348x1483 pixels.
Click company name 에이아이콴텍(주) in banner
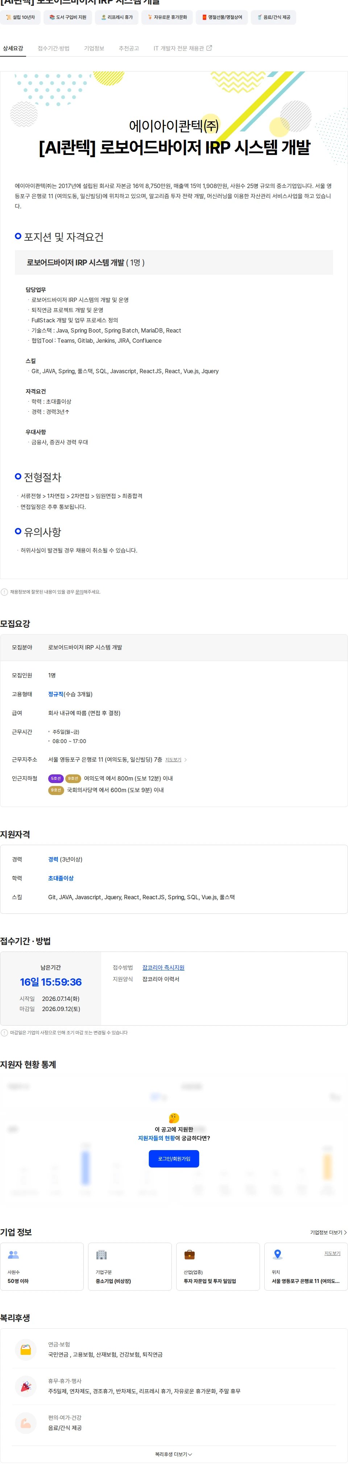pyautogui.click(x=174, y=126)
